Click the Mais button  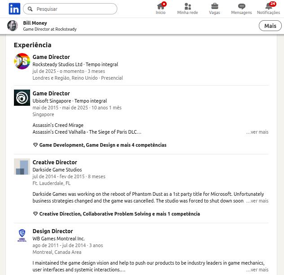(x=270, y=26)
